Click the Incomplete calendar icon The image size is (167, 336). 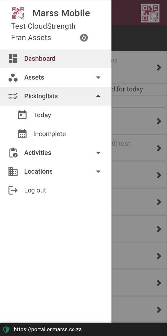click(22, 134)
